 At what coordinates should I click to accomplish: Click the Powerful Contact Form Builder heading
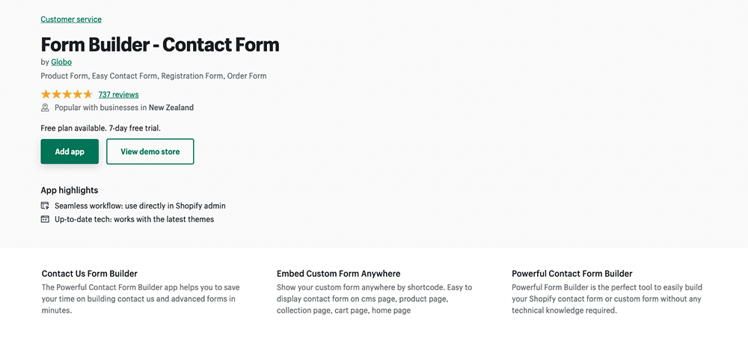571,274
